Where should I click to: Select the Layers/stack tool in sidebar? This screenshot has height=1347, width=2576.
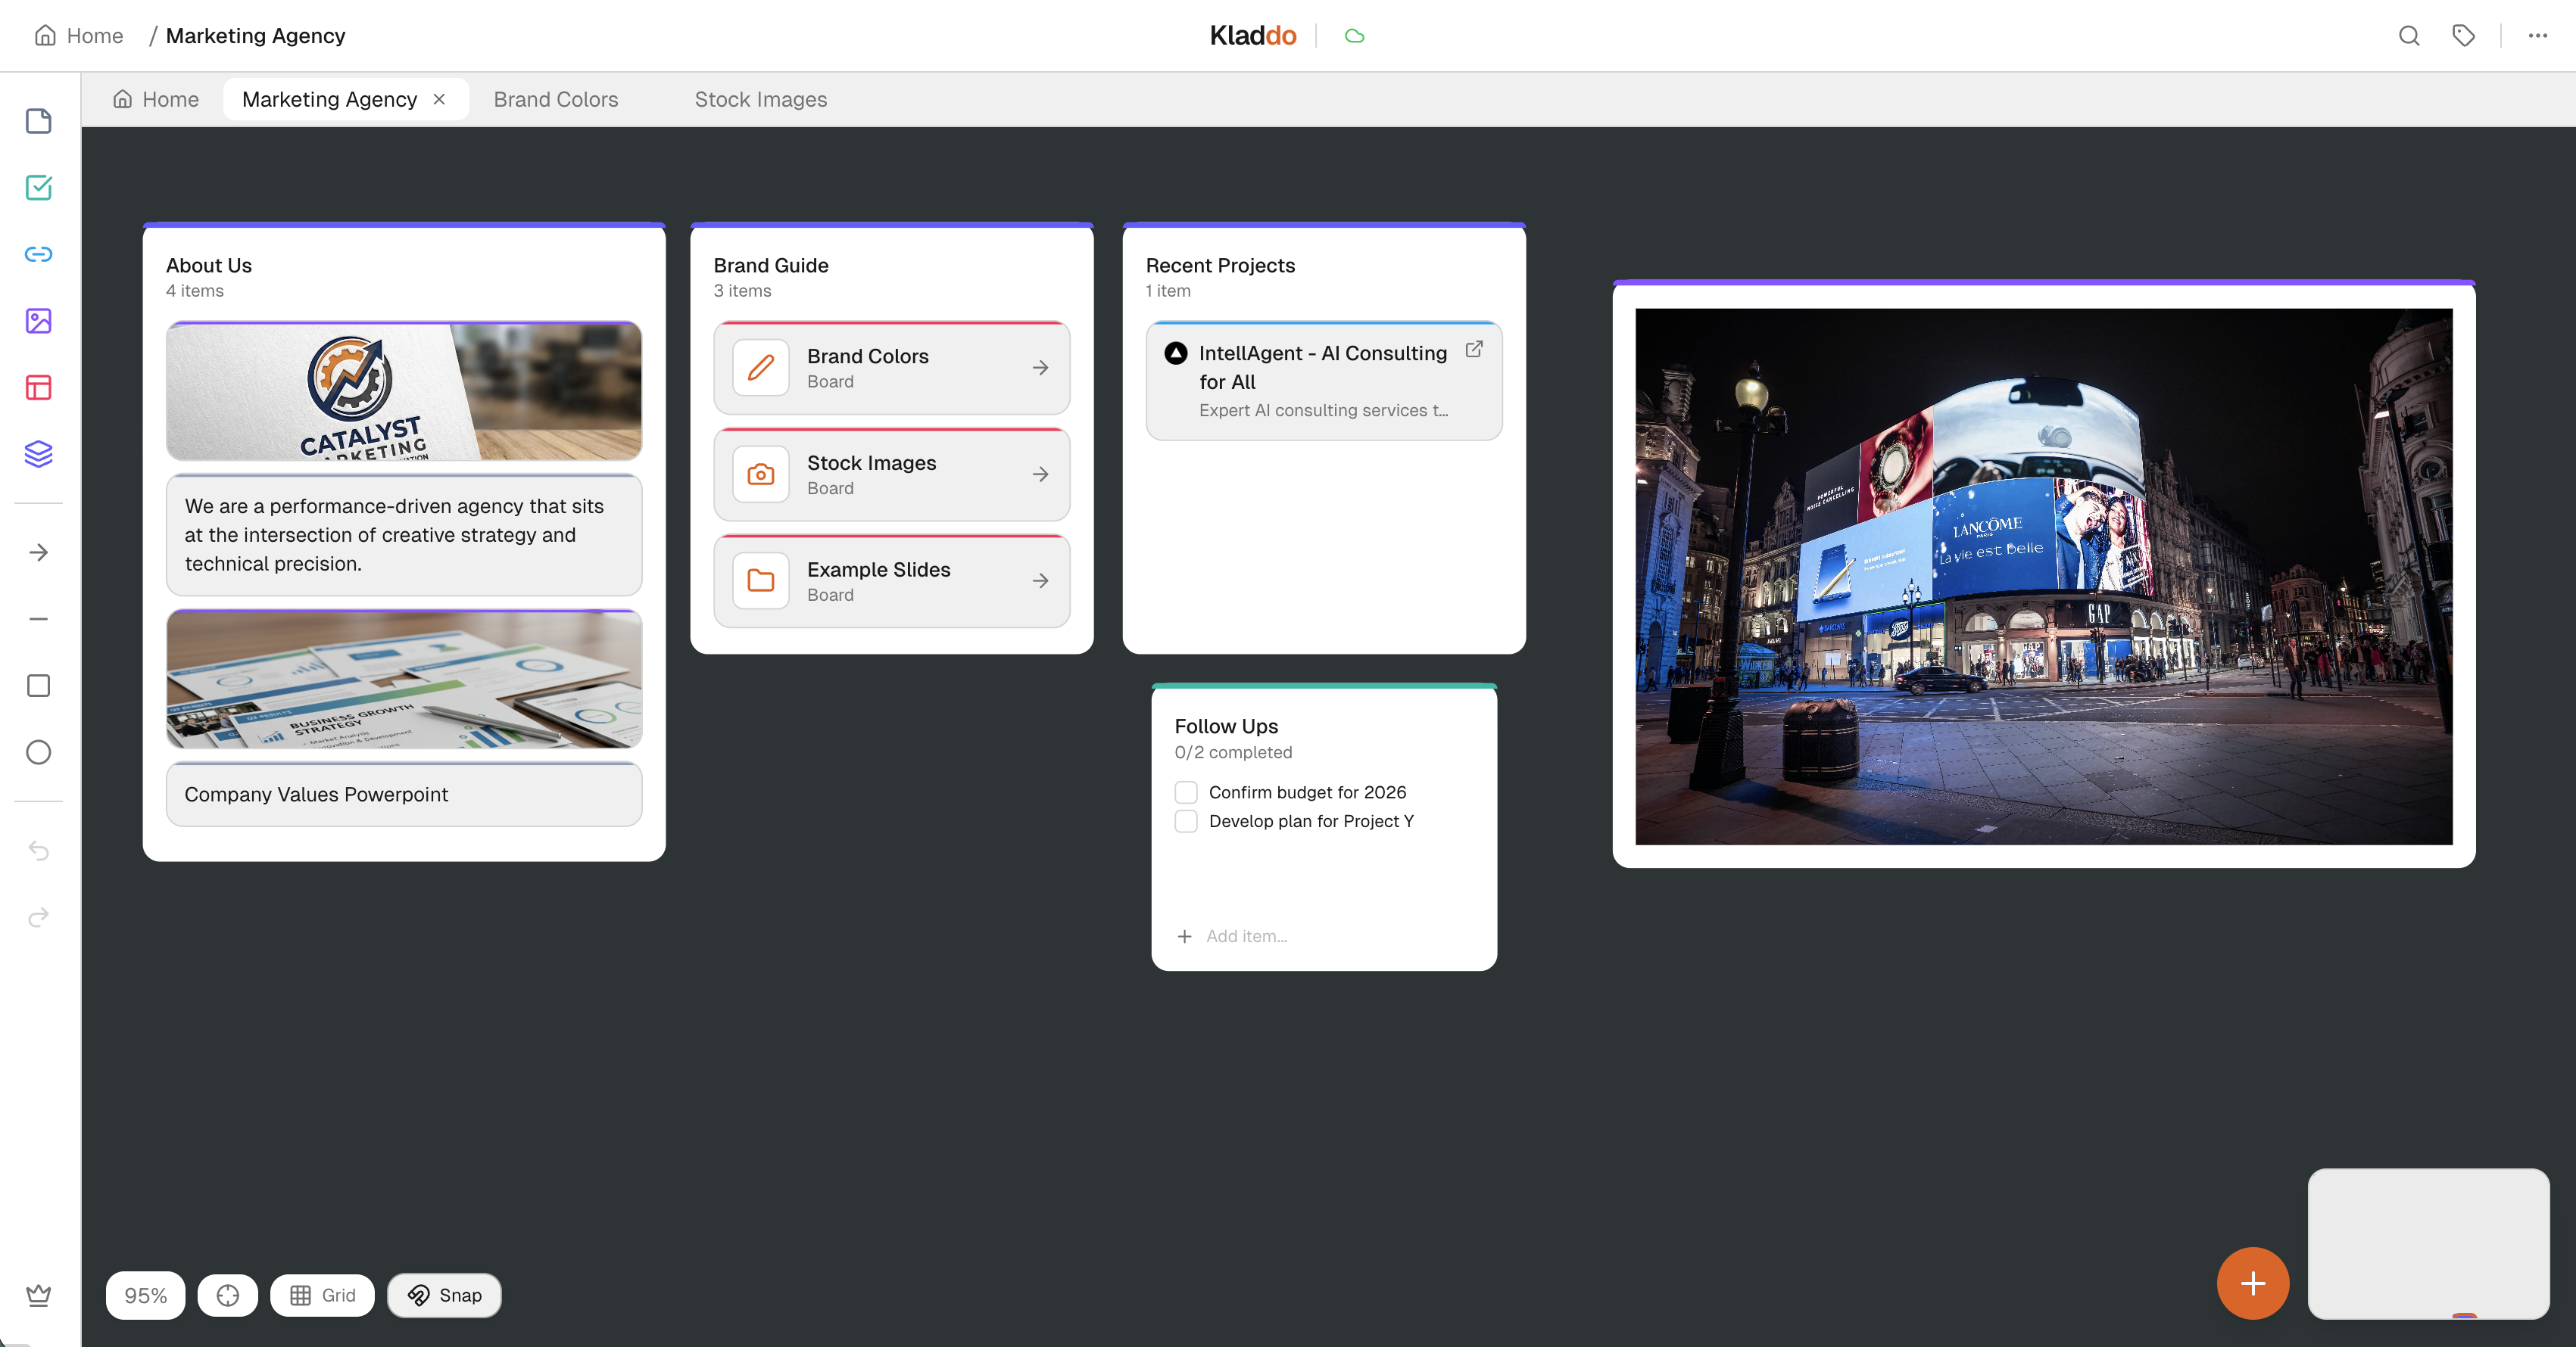[x=38, y=453]
